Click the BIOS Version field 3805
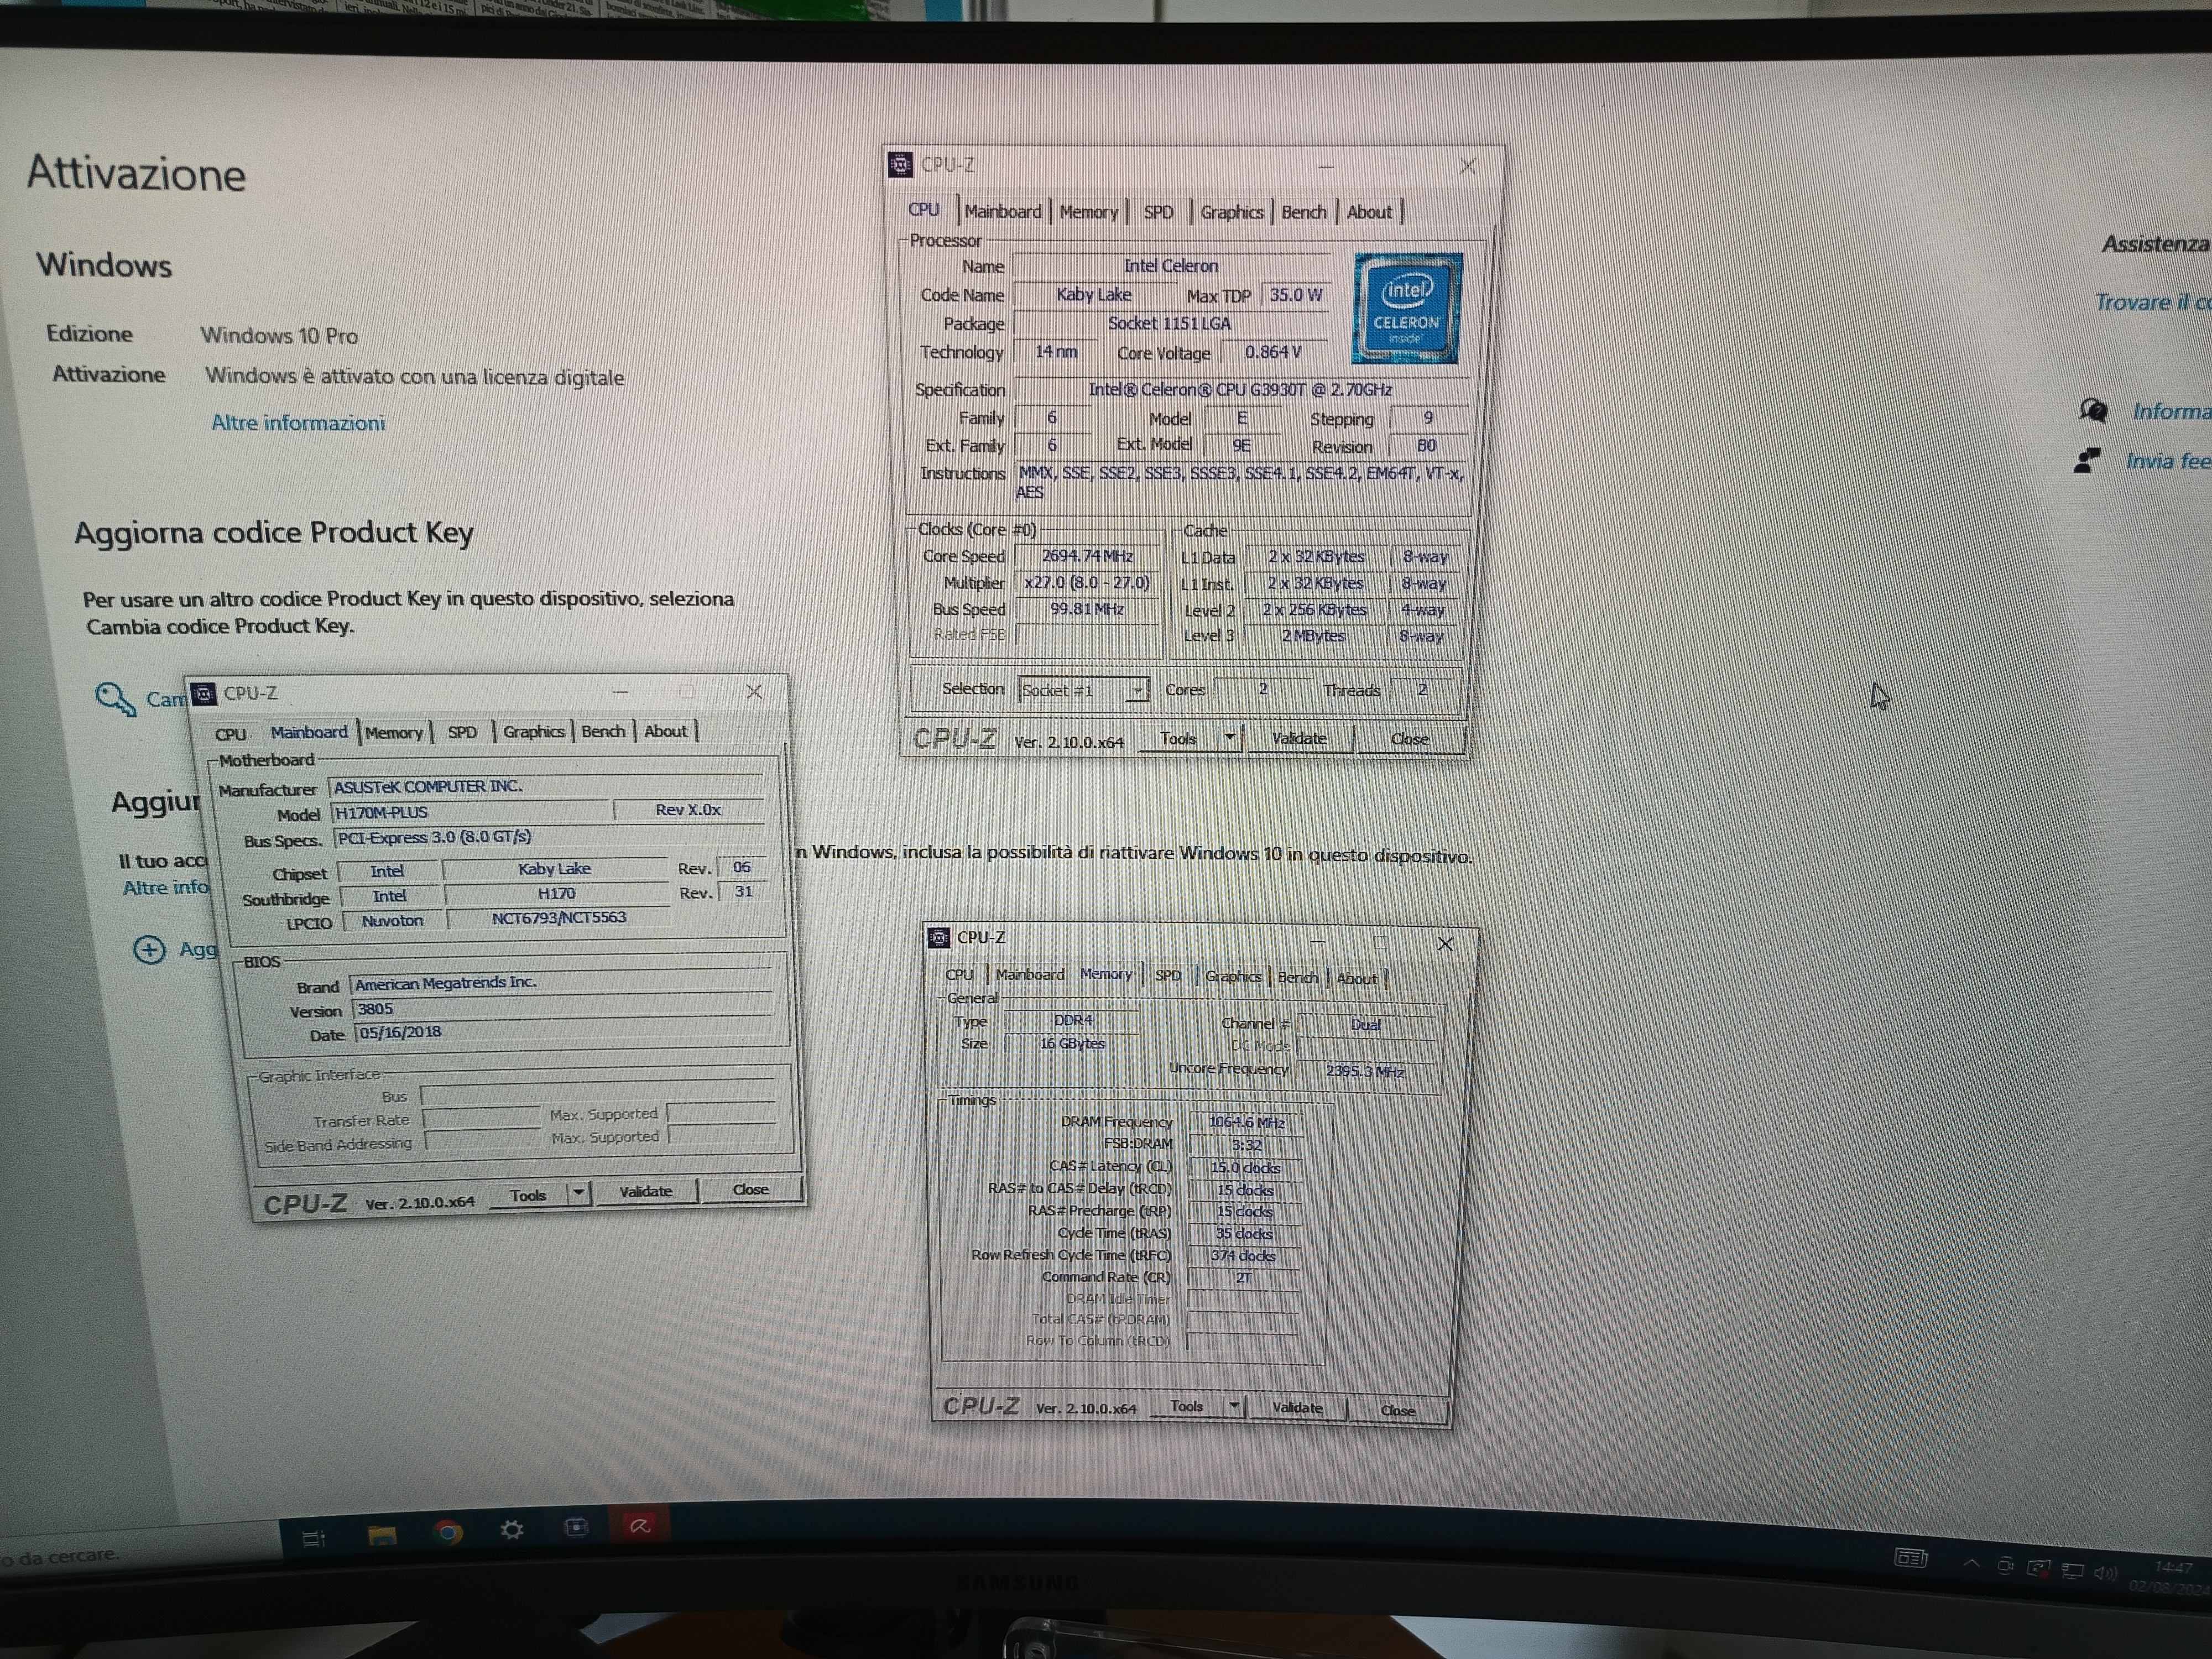2212x1659 pixels. 563,1009
